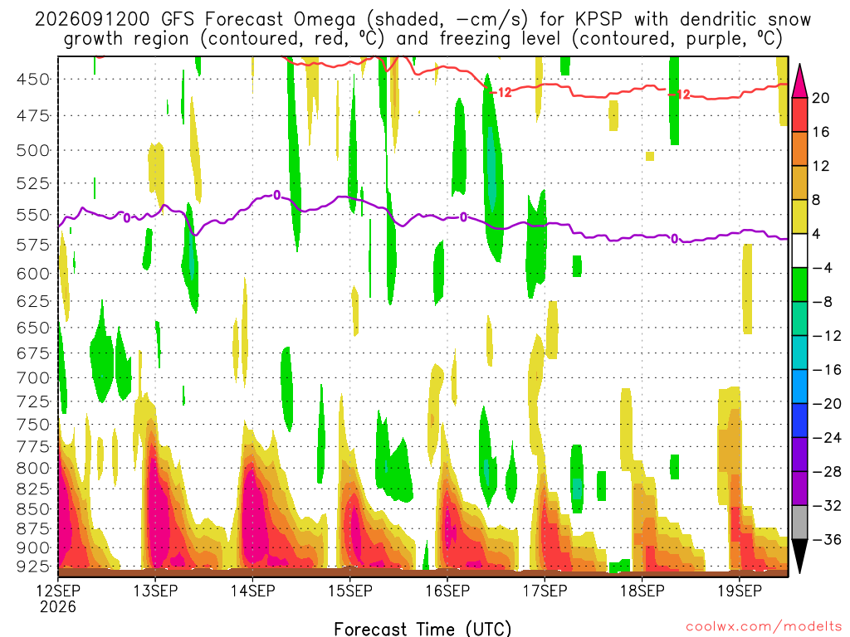850x637 pixels.
Task: Click the green swatch between -4 and -8
Action: tap(799, 284)
